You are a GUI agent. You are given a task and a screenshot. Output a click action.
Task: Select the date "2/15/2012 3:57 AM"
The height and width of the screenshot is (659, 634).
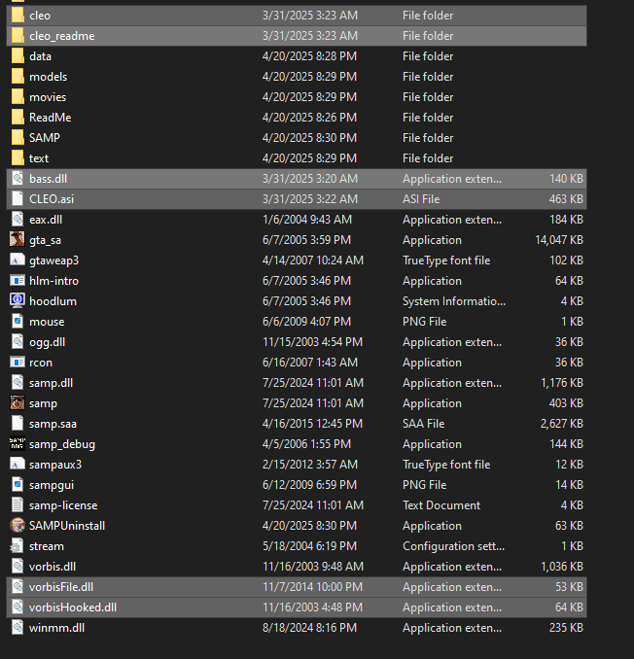[310, 465]
